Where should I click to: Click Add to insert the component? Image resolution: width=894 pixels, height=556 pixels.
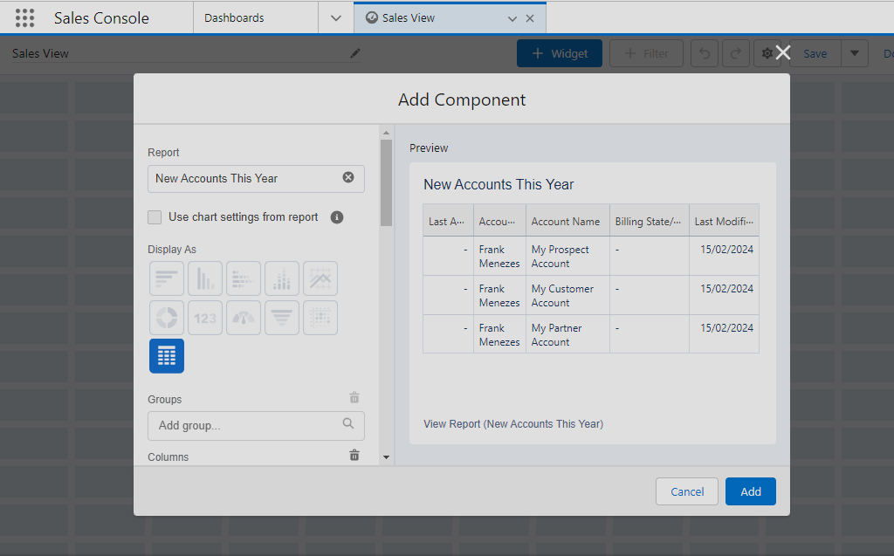coord(750,491)
